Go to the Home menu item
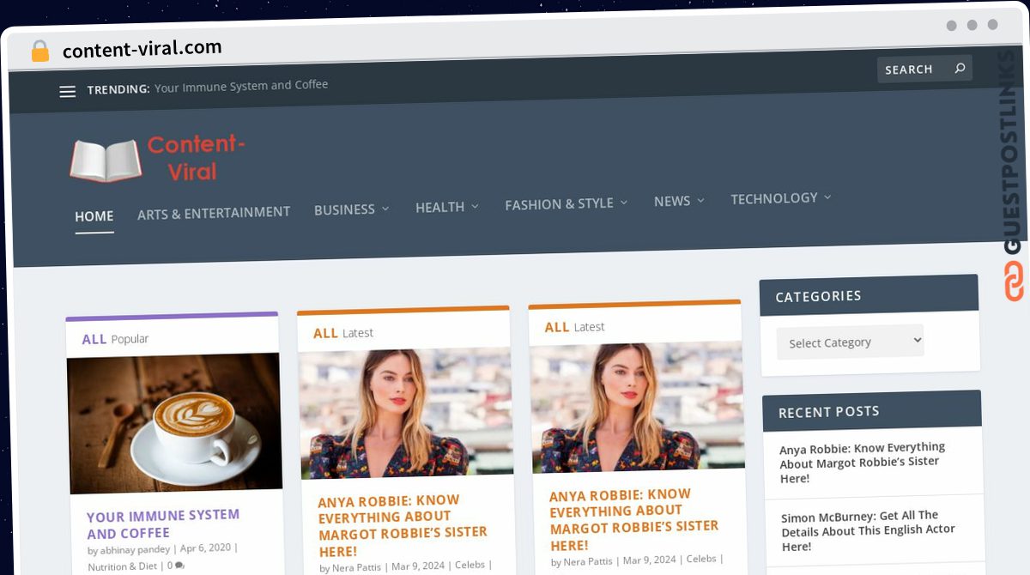Viewport: 1030px width, 575px height. (x=94, y=216)
